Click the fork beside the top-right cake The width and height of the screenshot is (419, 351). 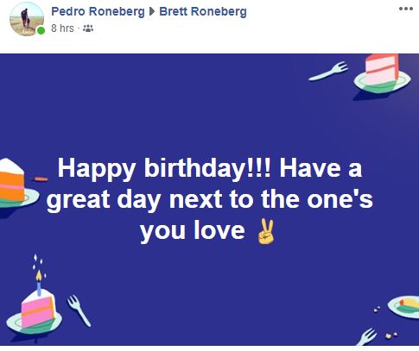tap(328, 72)
